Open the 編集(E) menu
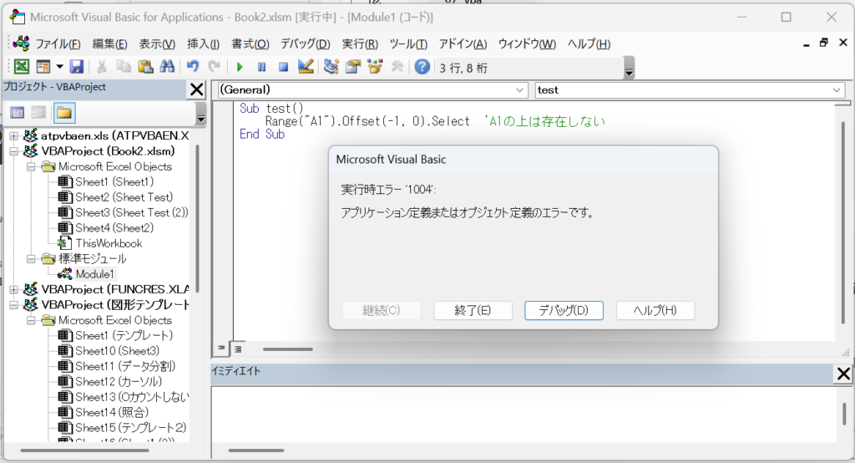The image size is (855, 463). point(109,44)
